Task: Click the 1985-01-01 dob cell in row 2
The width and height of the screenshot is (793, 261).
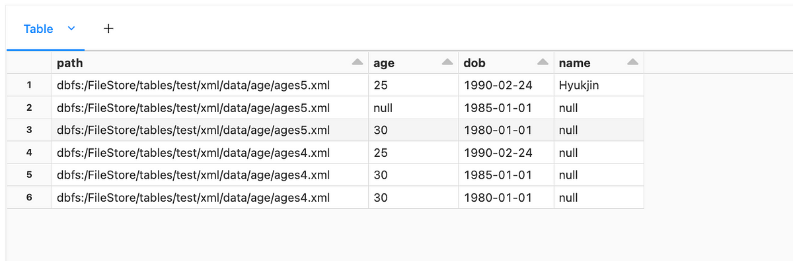Action: [506, 107]
